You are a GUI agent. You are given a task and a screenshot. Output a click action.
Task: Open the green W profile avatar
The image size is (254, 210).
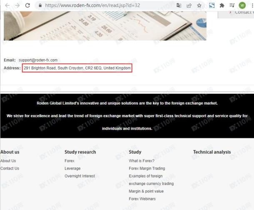[x=242, y=5]
